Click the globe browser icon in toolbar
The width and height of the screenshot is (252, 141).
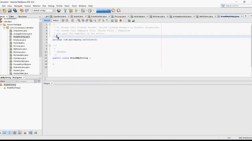click(x=59, y=11)
